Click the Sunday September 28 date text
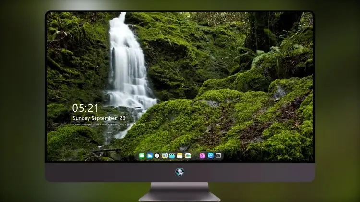360x202 pixels. [99, 118]
